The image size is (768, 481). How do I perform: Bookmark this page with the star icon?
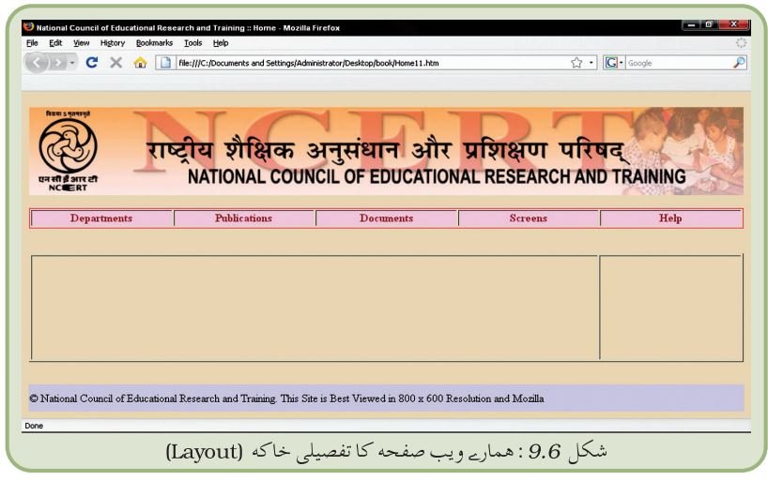tap(576, 63)
